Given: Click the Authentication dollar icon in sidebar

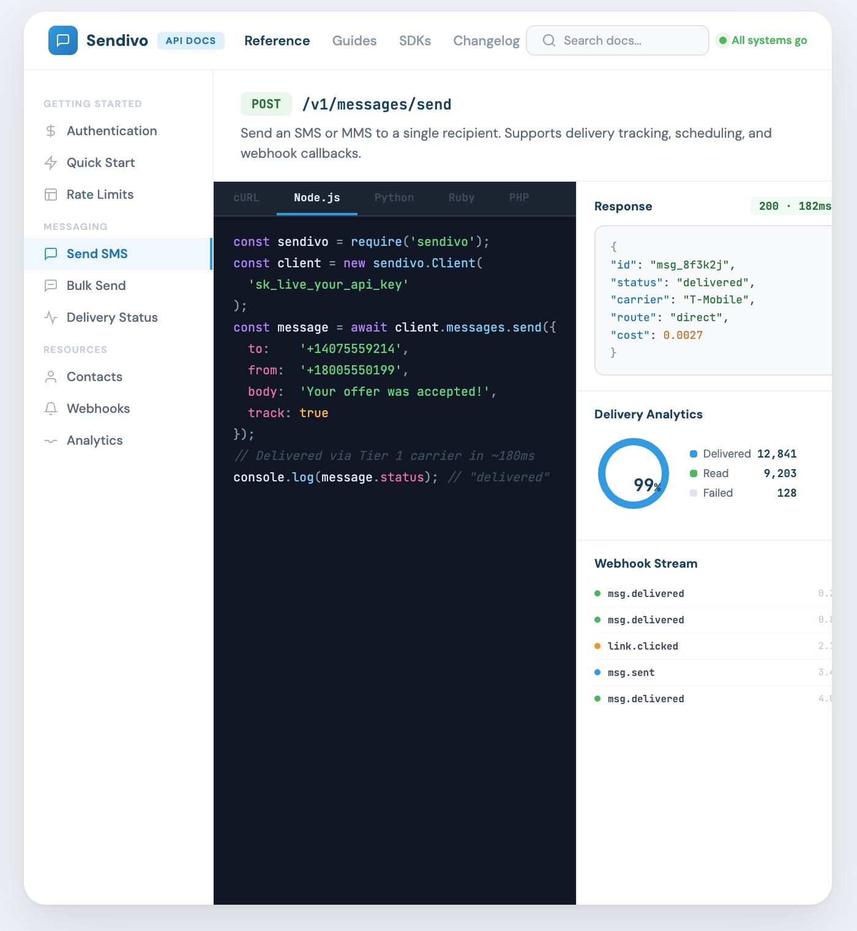Looking at the screenshot, I should tap(51, 130).
